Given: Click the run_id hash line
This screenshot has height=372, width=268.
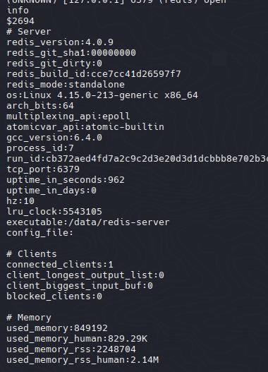Looking at the screenshot, I should [x=138, y=159].
